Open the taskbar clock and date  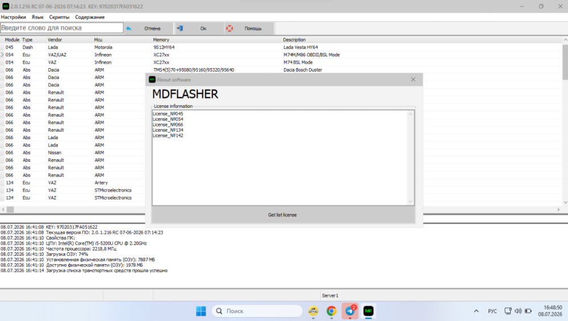click(x=550, y=311)
